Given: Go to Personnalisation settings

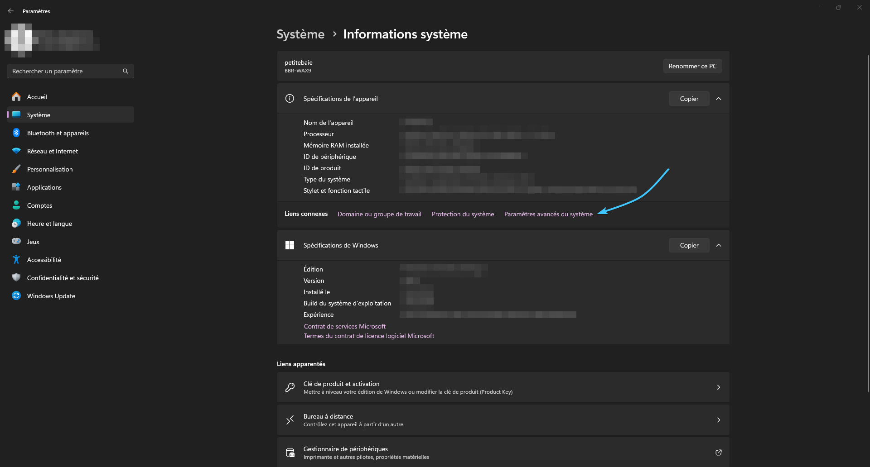Looking at the screenshot, I should click(x=71, y=169).
